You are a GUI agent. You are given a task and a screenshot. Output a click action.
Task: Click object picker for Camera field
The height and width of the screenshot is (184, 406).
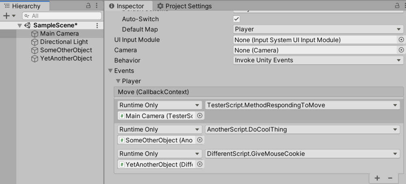[x=401, y=50]
